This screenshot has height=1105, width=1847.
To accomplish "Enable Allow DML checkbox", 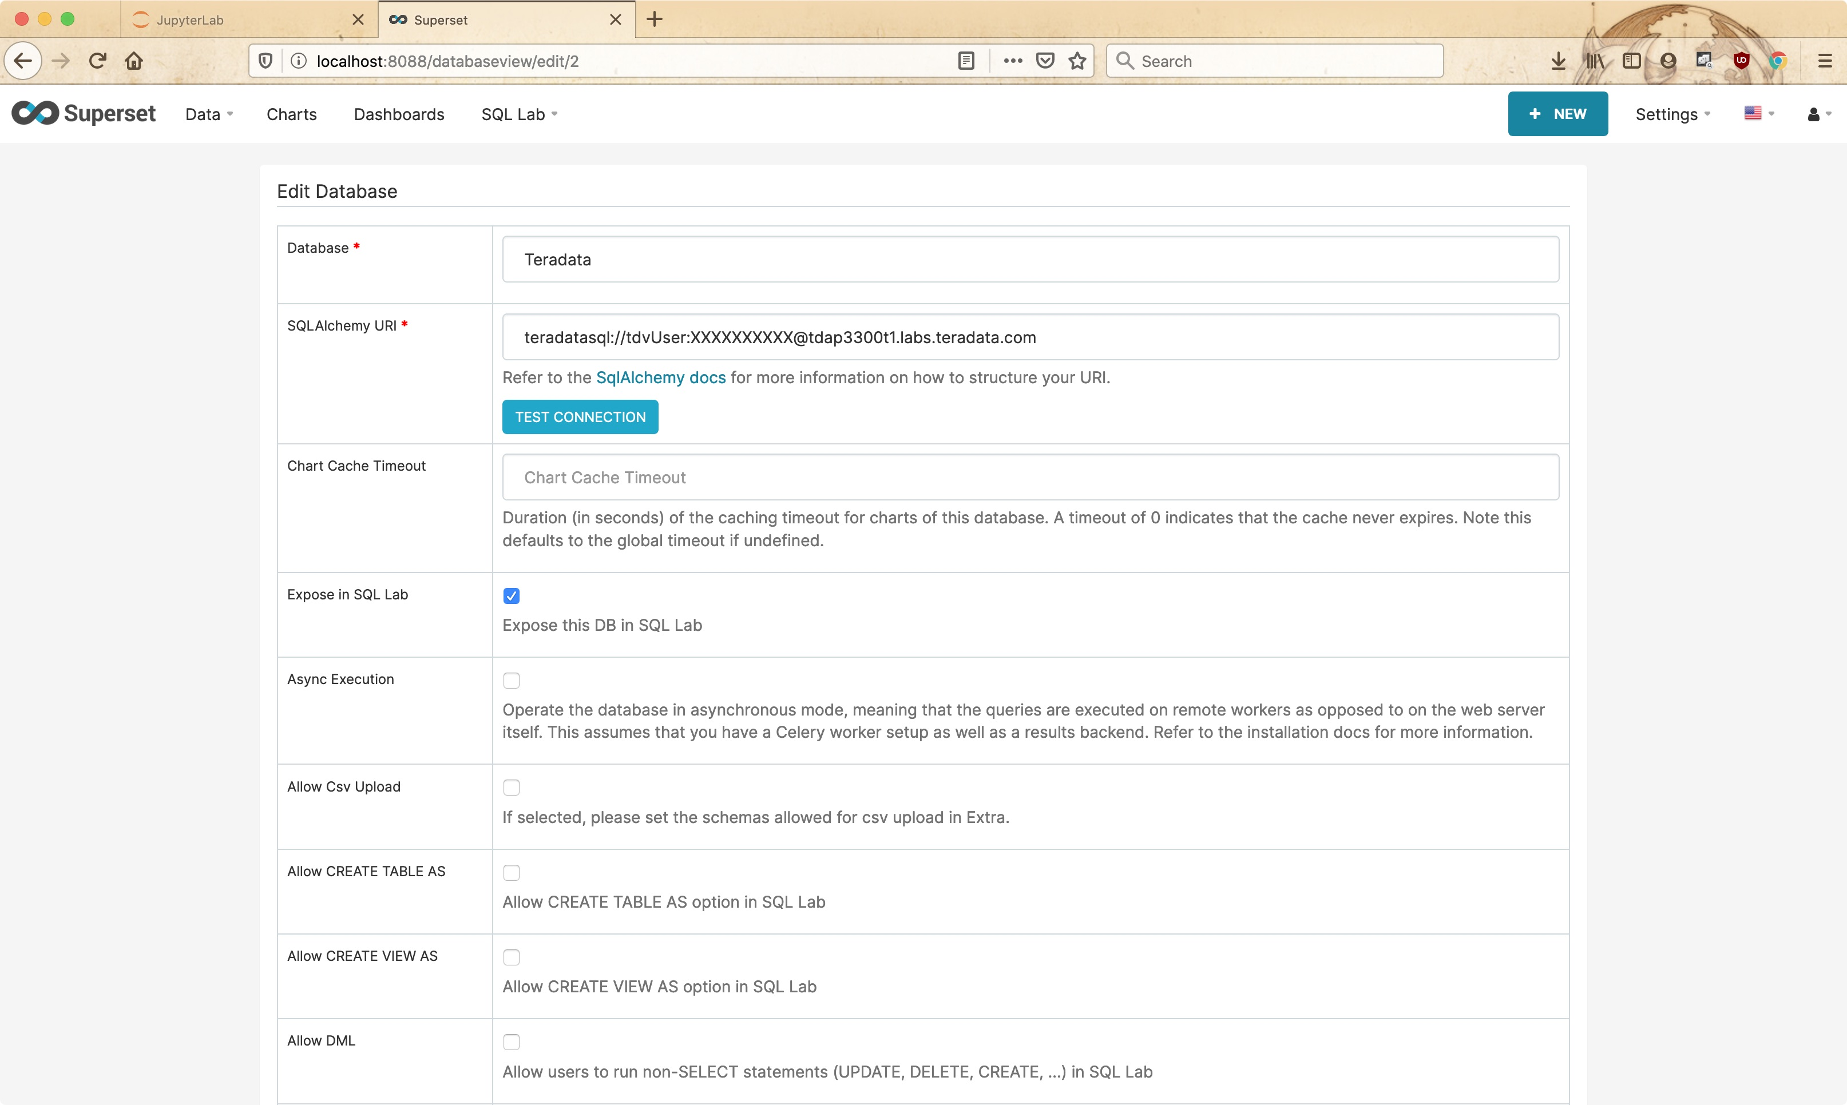I will [511, 1042].
